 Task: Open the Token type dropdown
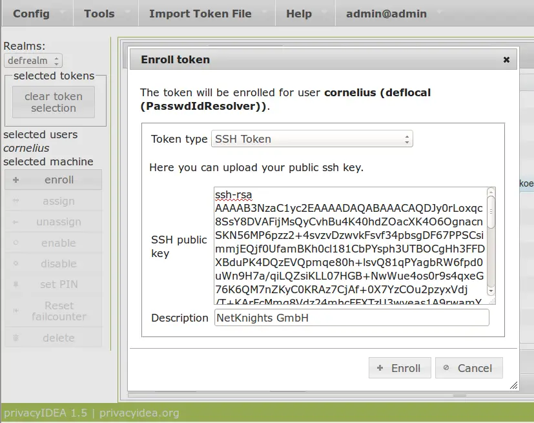click(x=312, y=139)
